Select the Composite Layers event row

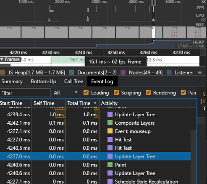(x=95, y=123)
